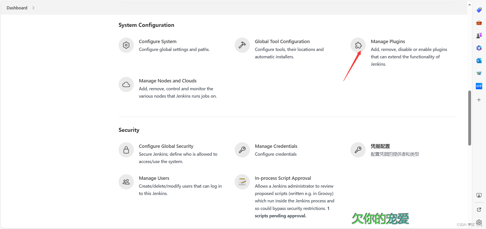
Task: Click text 'scripts pending approval.'
Action: [x=281, y=216]
